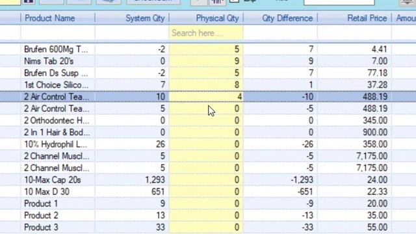The width and height of the screenshot is (416, 234).
Task: Click Retail Price '345.00' cell
Action: click(x=354, y=120)
